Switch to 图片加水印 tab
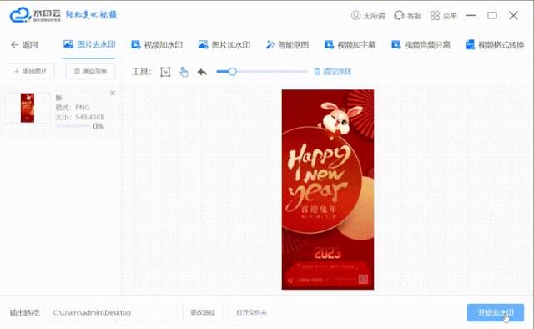The width and height of the screenshot is (534, 329). (224, 44)
